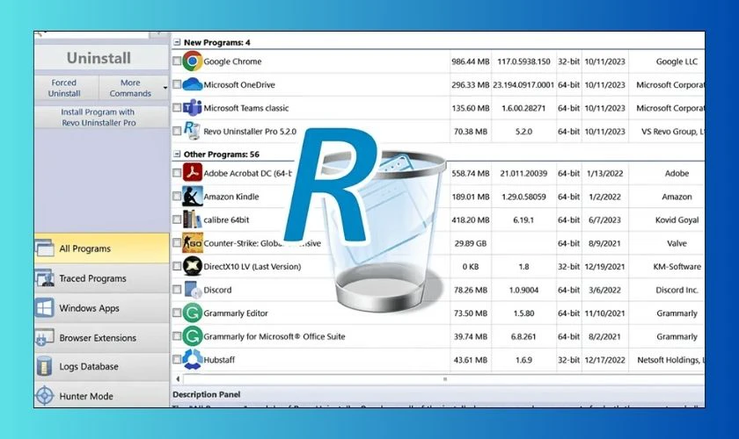Open Browser Extensions section

click(102, 337)
